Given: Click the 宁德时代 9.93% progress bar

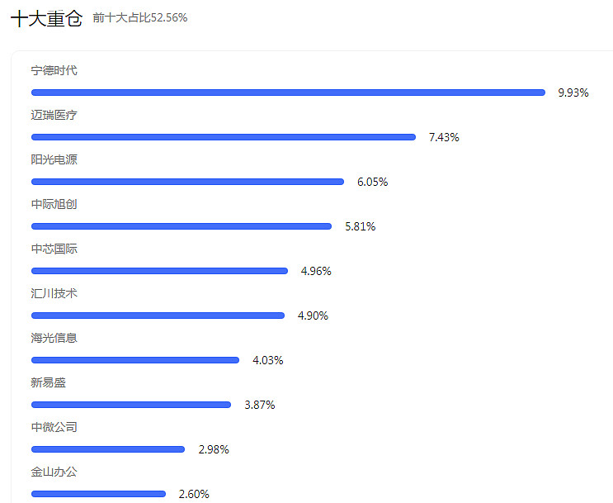Looking at the screenshot, I should (x=288, y=93).
